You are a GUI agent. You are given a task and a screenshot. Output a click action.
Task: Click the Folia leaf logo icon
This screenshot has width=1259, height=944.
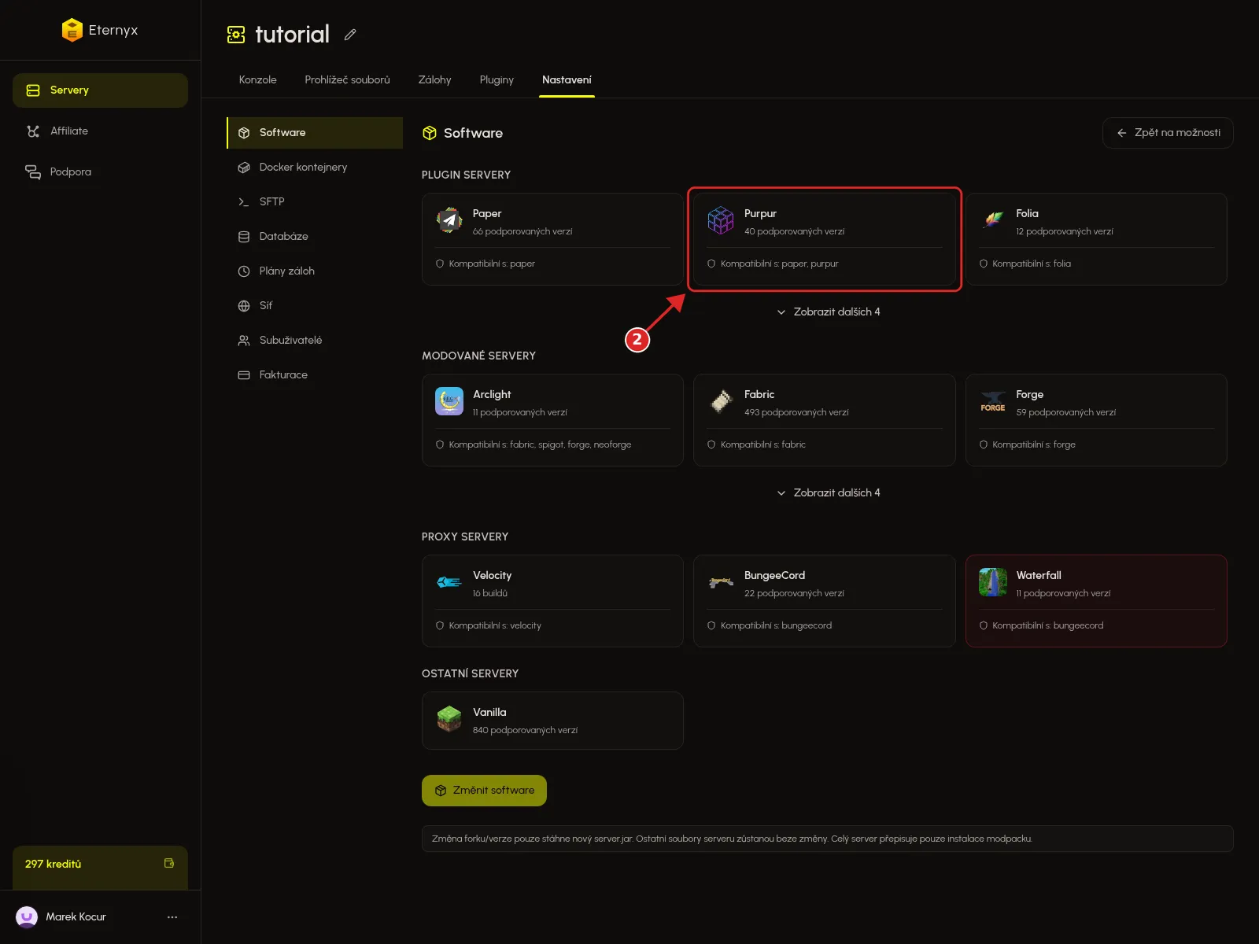[x=993, y=221]
